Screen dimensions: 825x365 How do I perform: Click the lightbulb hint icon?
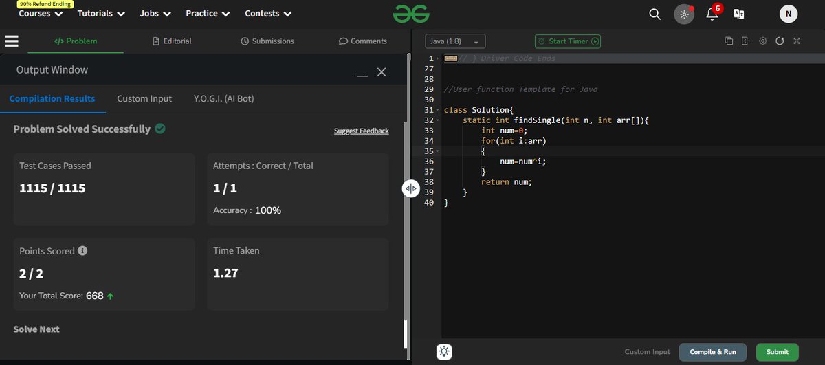(x=445, y=351)
